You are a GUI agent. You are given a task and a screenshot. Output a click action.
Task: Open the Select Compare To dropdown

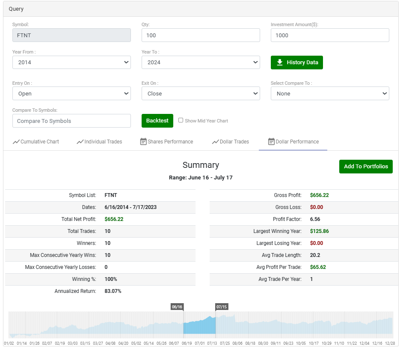click(330, 93)
